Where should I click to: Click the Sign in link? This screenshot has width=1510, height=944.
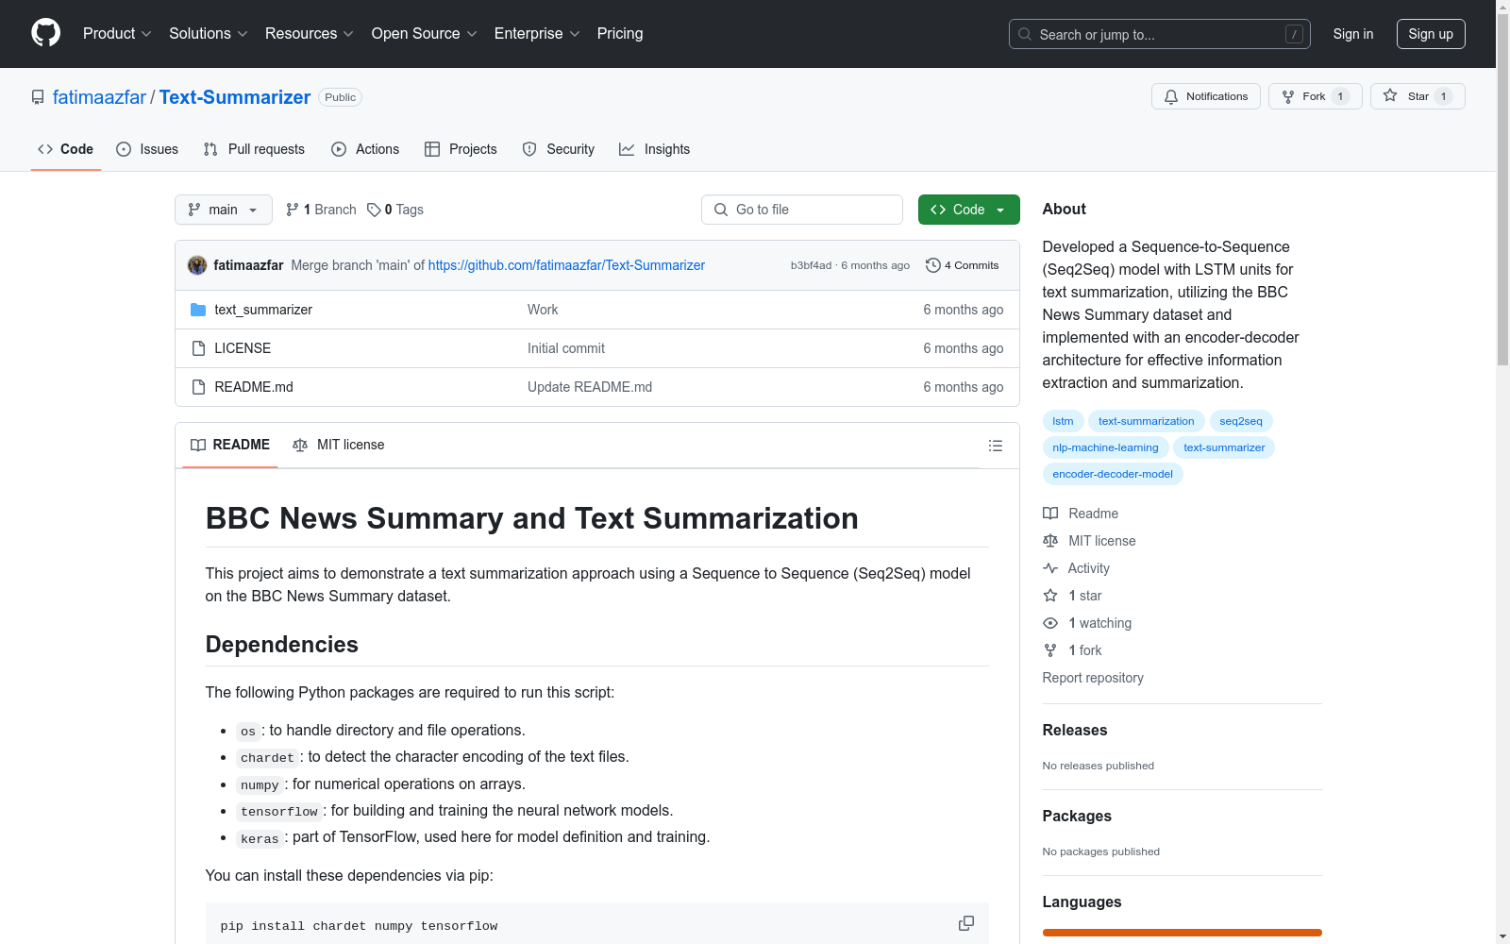tap(1353, 34)
